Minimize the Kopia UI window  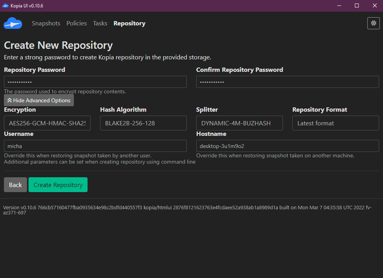(339, 5)
